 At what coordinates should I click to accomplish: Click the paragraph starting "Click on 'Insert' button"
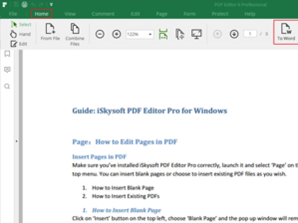(185, 218)
